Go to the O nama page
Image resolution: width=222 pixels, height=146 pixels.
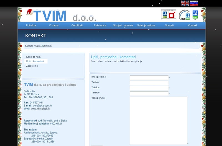click(54, 26)
